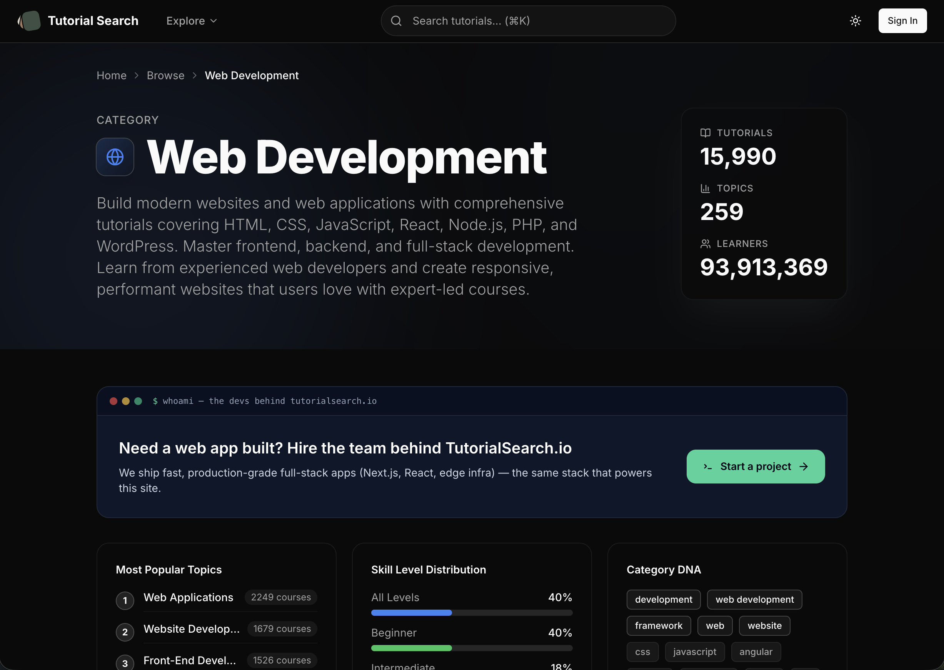The width and height of the screenshot is (944, 670).
Task: Click the Start a project button
Action: [756, 466]
